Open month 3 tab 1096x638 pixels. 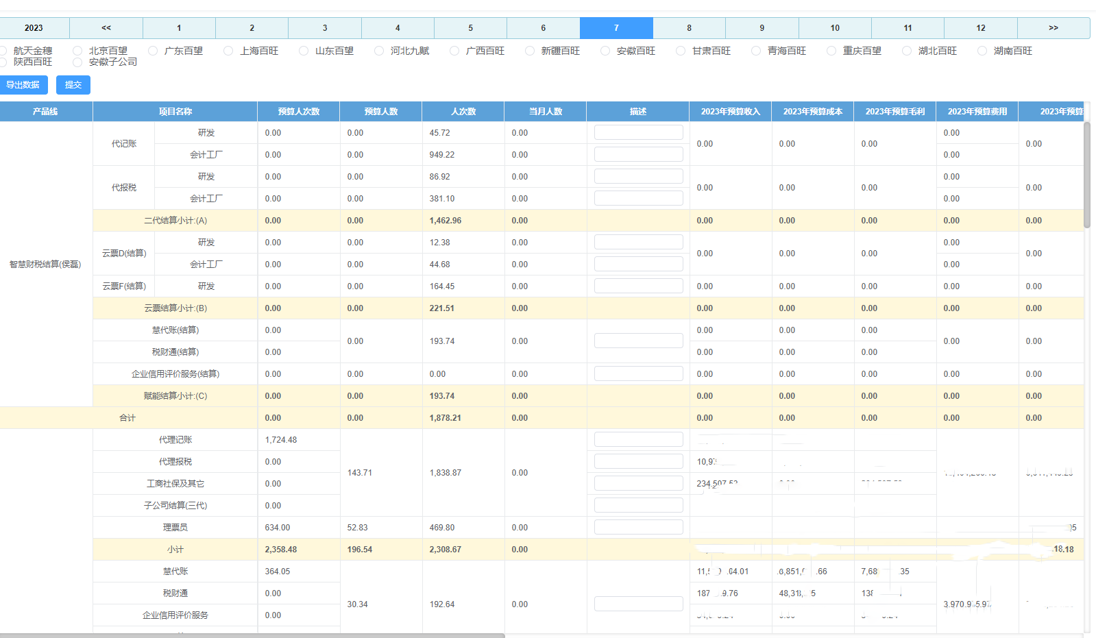(325, 28)
